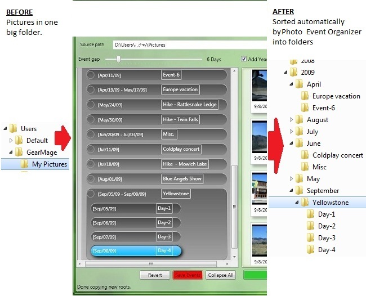
Task: Click the horizontal scrollbar left arrow
Action: coord(80,264)
